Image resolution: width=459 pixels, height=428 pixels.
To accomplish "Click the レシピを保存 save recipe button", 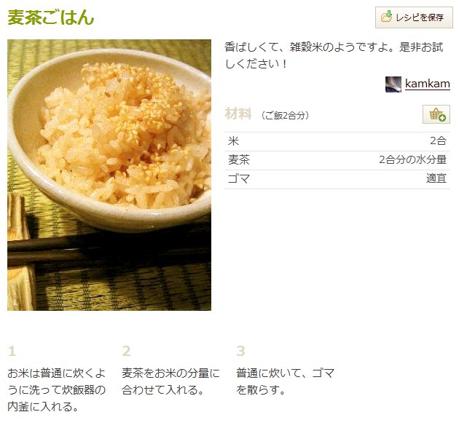I will pyautogui.click(x=414, y=17).
